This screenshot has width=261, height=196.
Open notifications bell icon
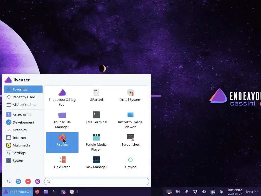click(221, 192)
